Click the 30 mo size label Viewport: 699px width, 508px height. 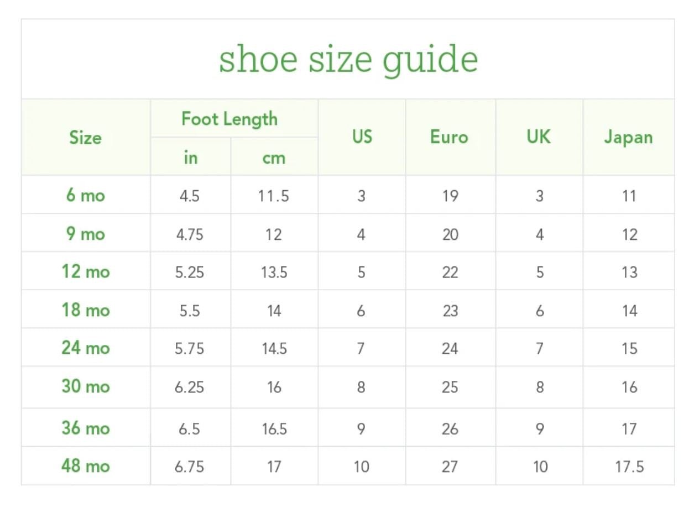coord(85,386)
